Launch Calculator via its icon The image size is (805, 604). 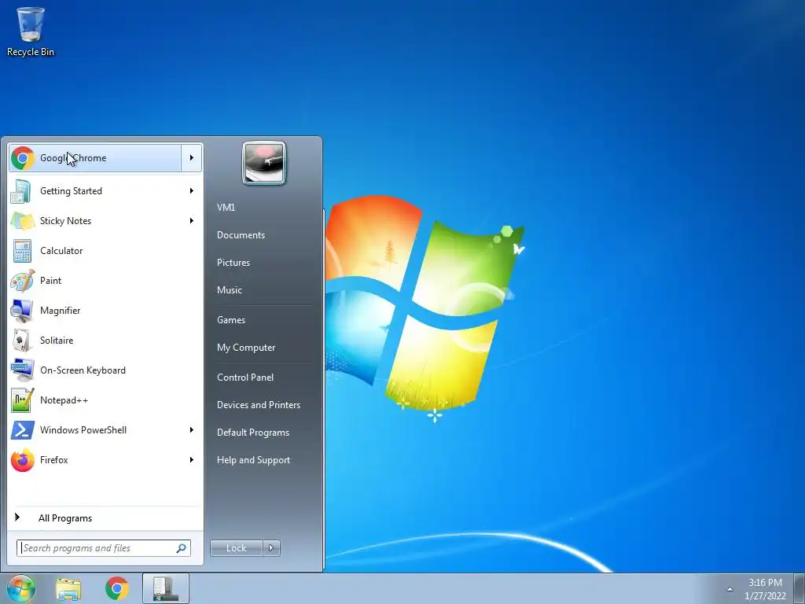click(21, 251)
